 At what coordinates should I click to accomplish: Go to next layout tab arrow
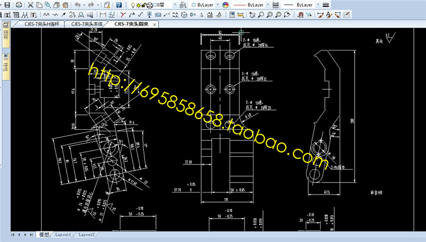(25, 235)
